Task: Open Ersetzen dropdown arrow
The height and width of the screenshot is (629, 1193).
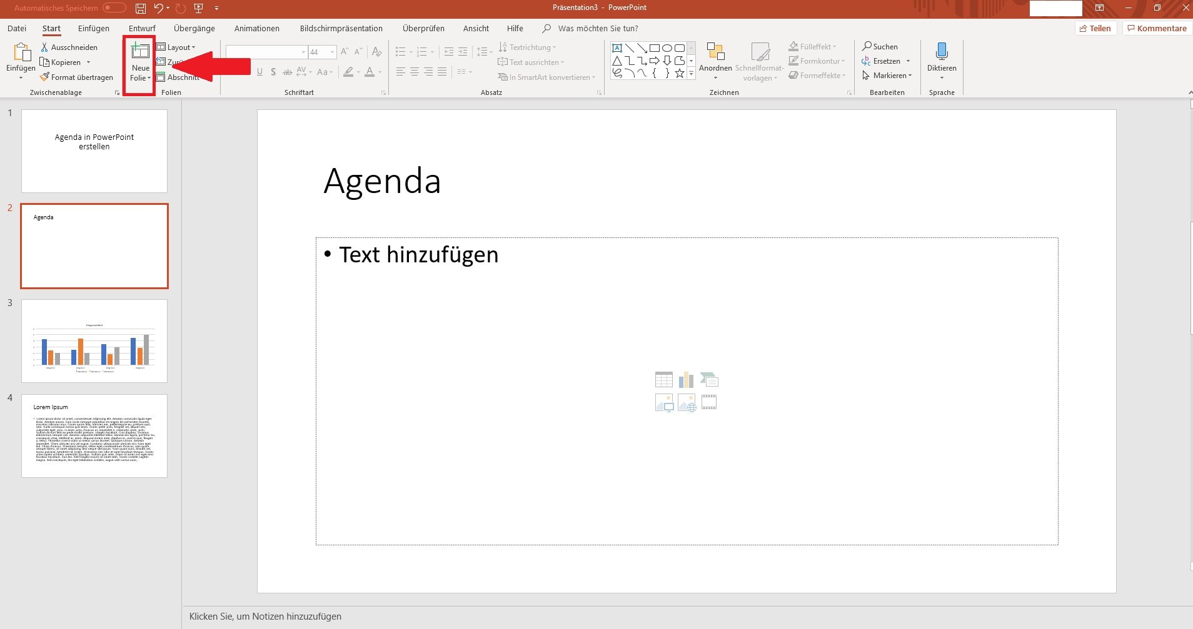Action: point(908,61)
